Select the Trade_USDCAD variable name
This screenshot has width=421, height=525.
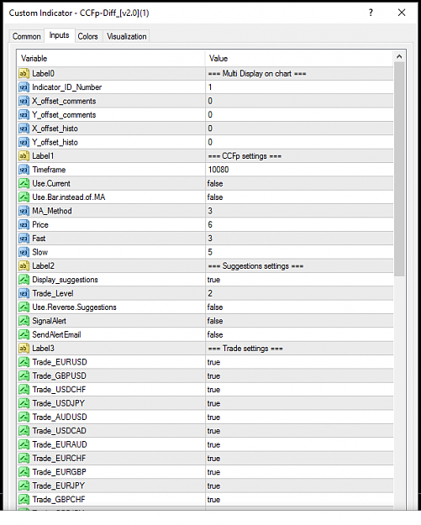(60, 431)
